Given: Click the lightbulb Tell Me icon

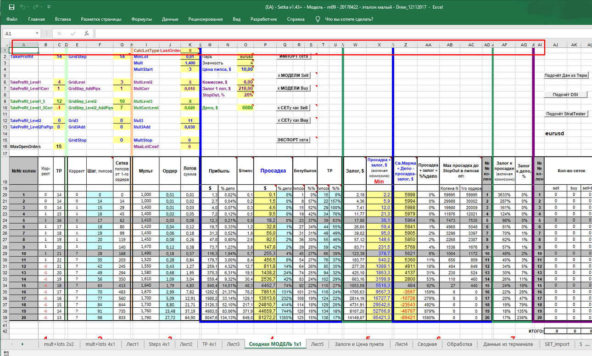Looking at the screenshot, I should (x=318, y=19).
